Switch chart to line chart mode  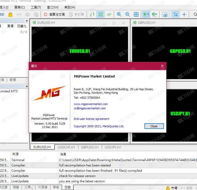click(x=109, y=15)
